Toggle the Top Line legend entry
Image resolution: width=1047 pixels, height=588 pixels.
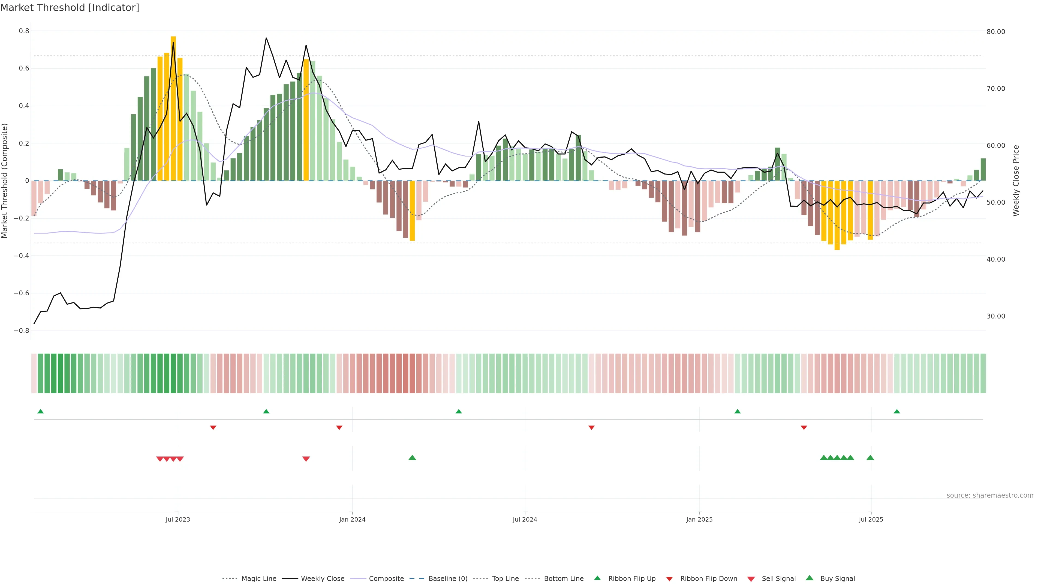pos(505,579)
